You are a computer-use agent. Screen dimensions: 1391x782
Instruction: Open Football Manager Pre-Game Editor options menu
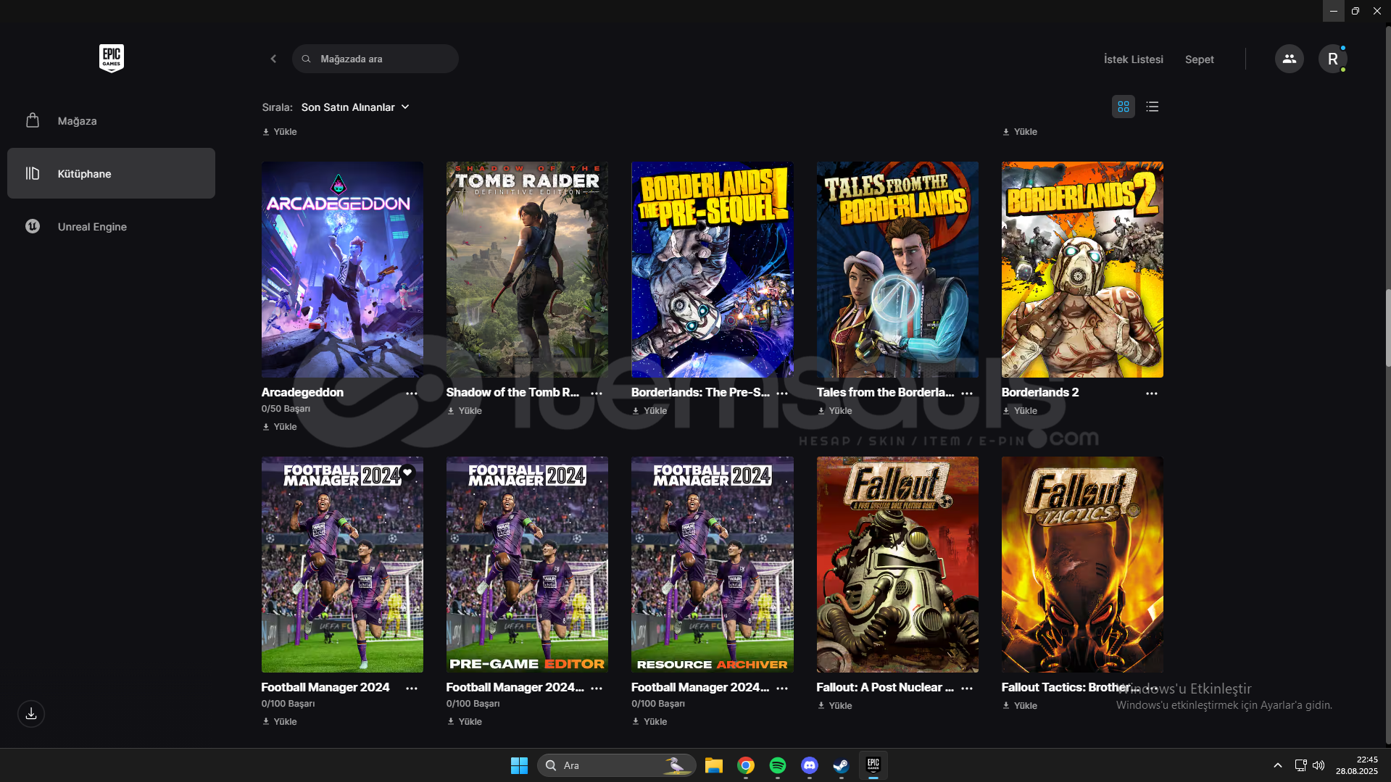597,688
